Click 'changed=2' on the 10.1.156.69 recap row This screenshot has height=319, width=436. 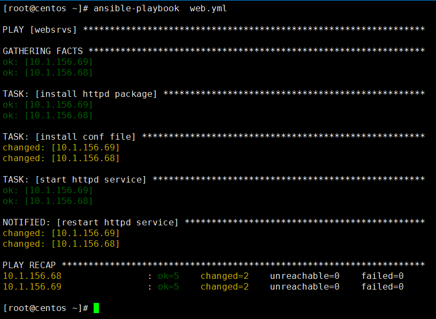tap(225, 287)
